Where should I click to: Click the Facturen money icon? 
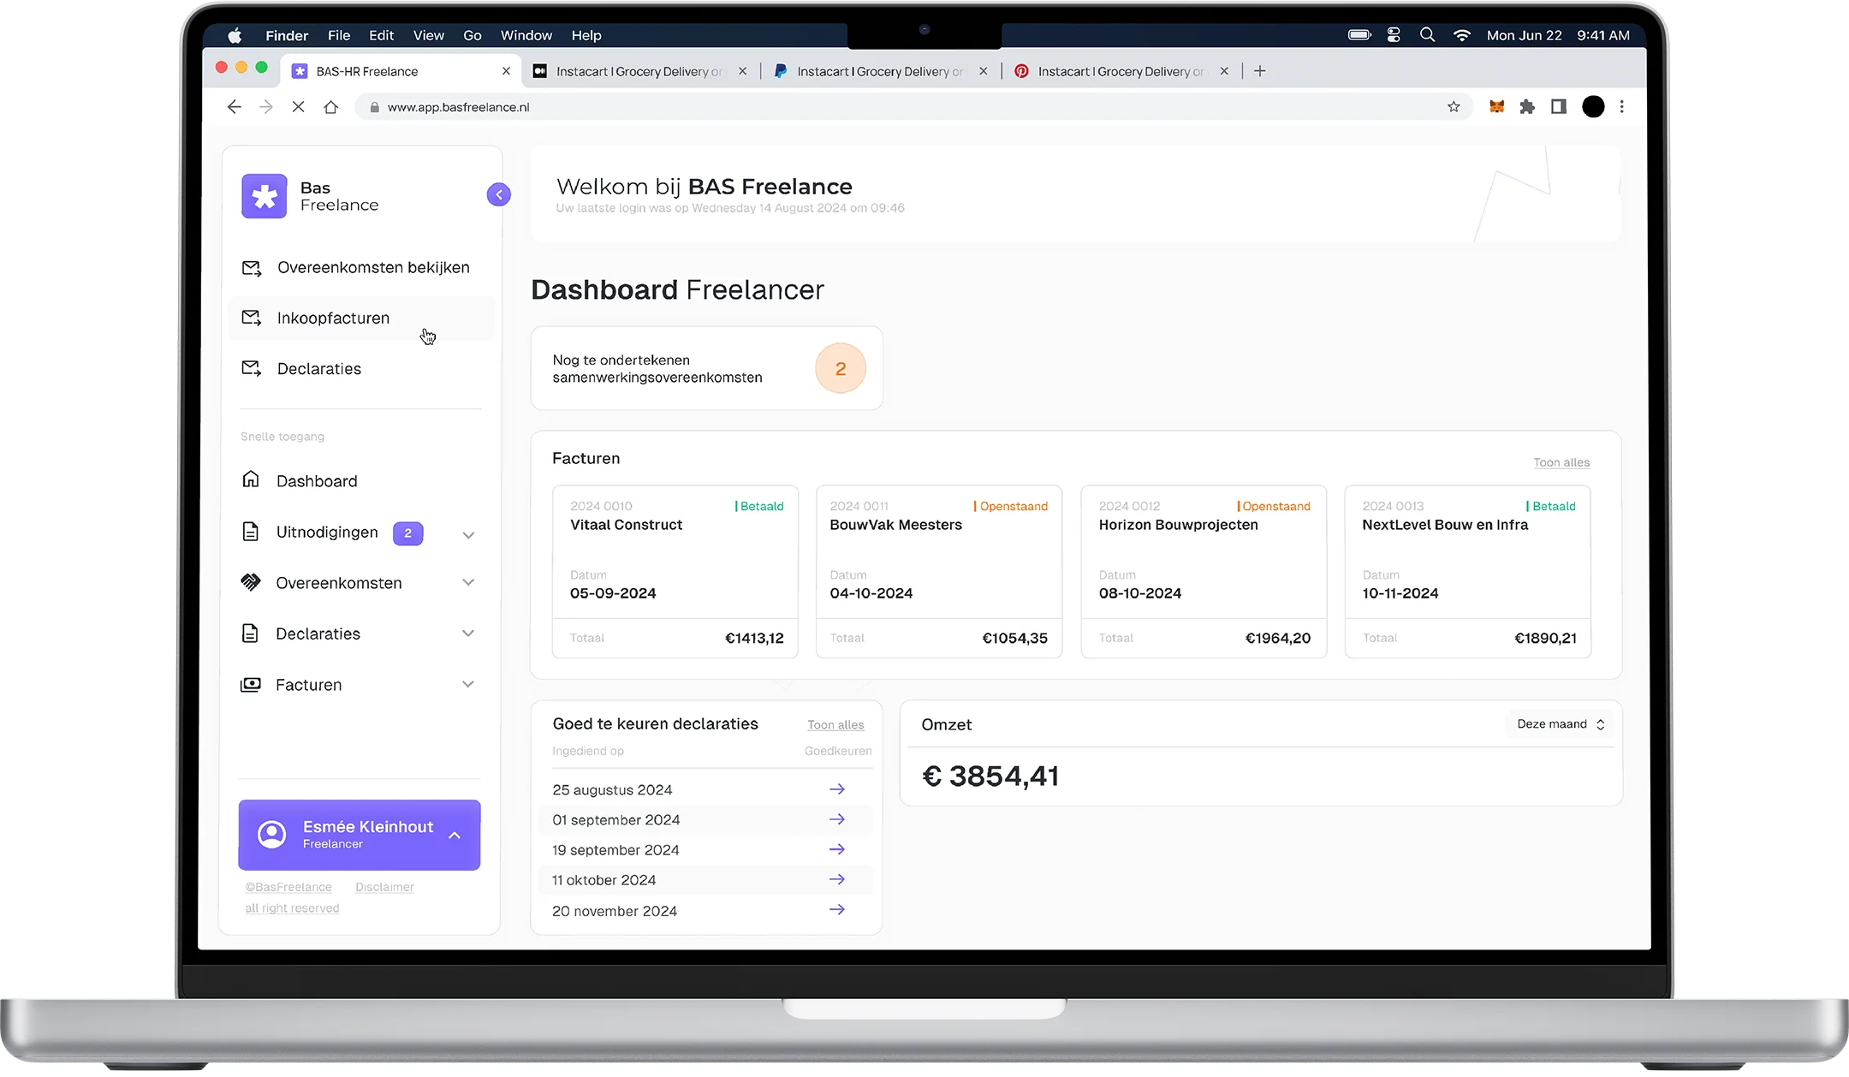pos(251,684)
